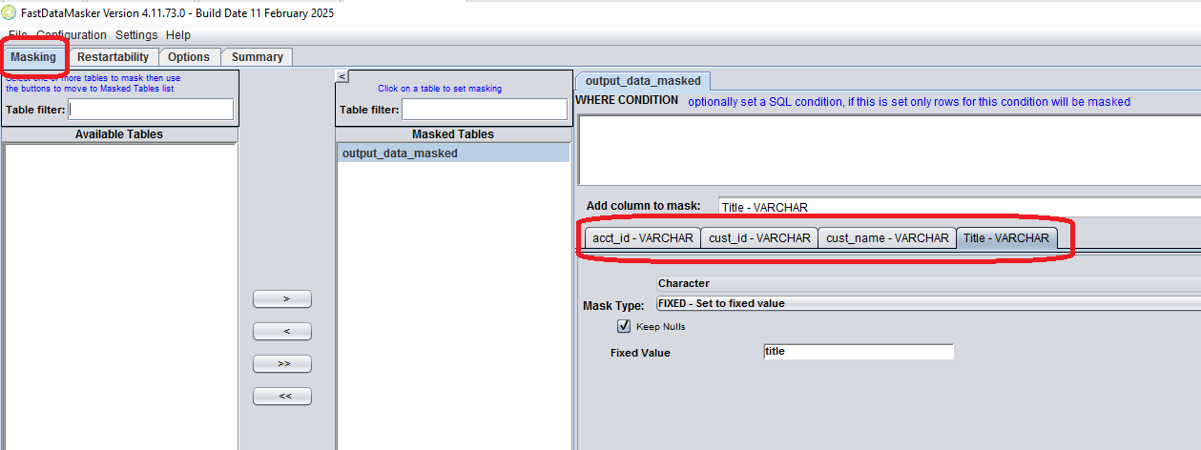Open the Settings menu
The height and width of the screenshot is (450, 1201).
pos(136,34)
